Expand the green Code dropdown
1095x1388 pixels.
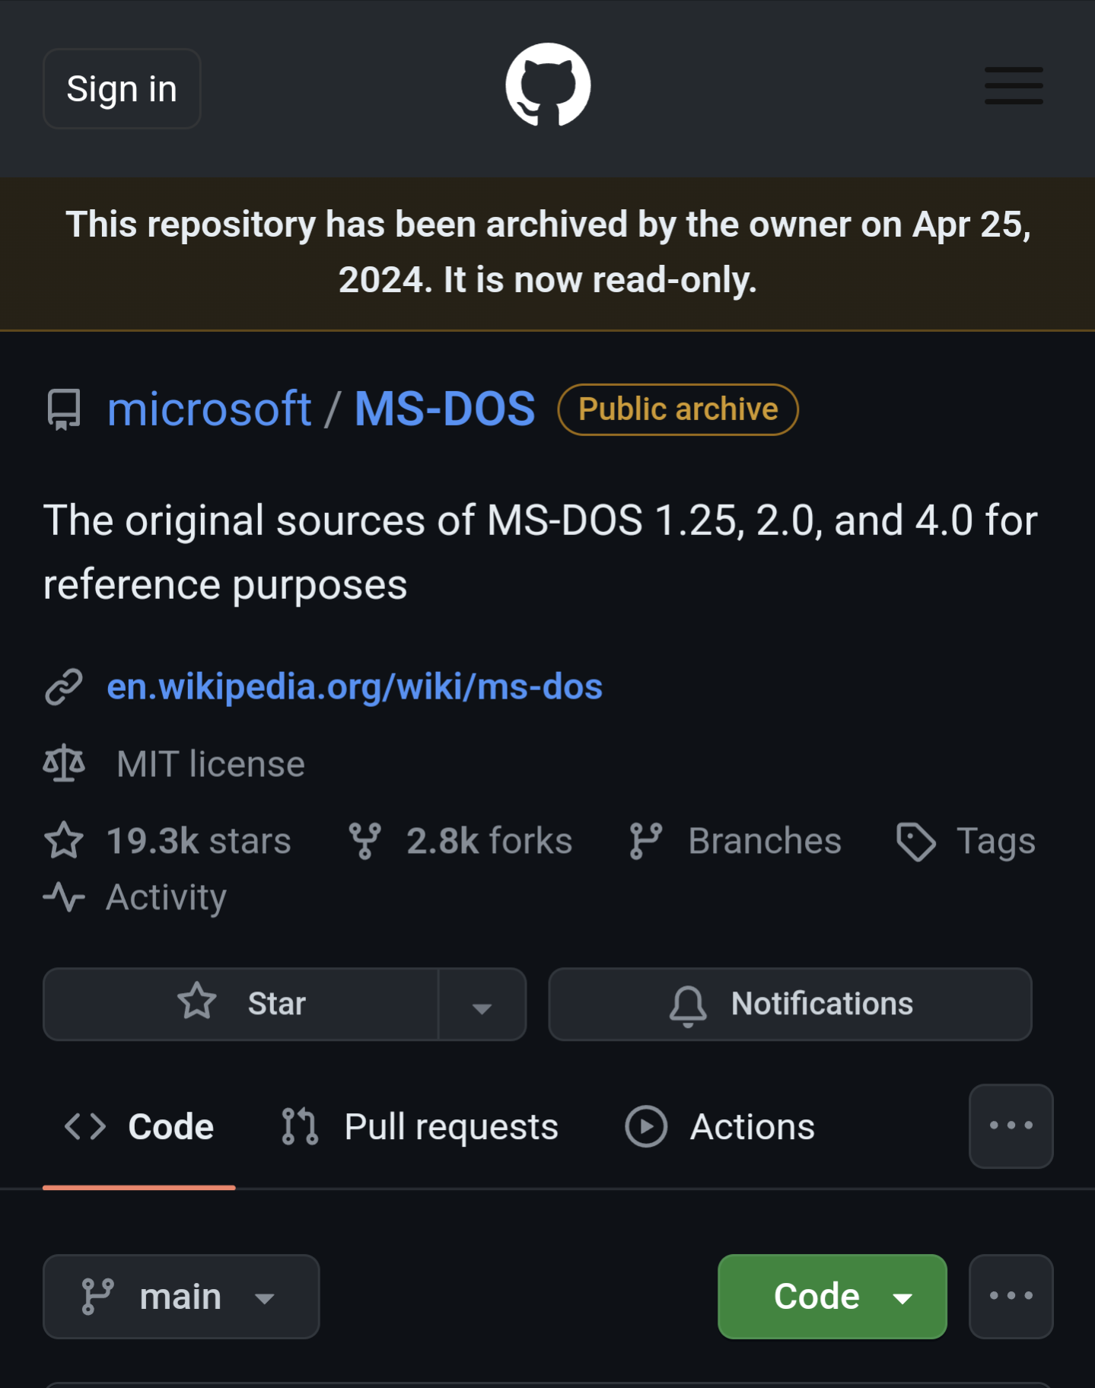click(x=832, y=1297)
